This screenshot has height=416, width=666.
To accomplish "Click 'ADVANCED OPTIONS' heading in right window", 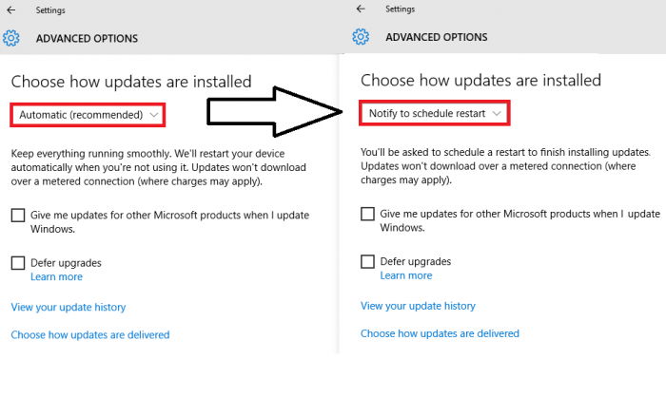I will 436,37.
